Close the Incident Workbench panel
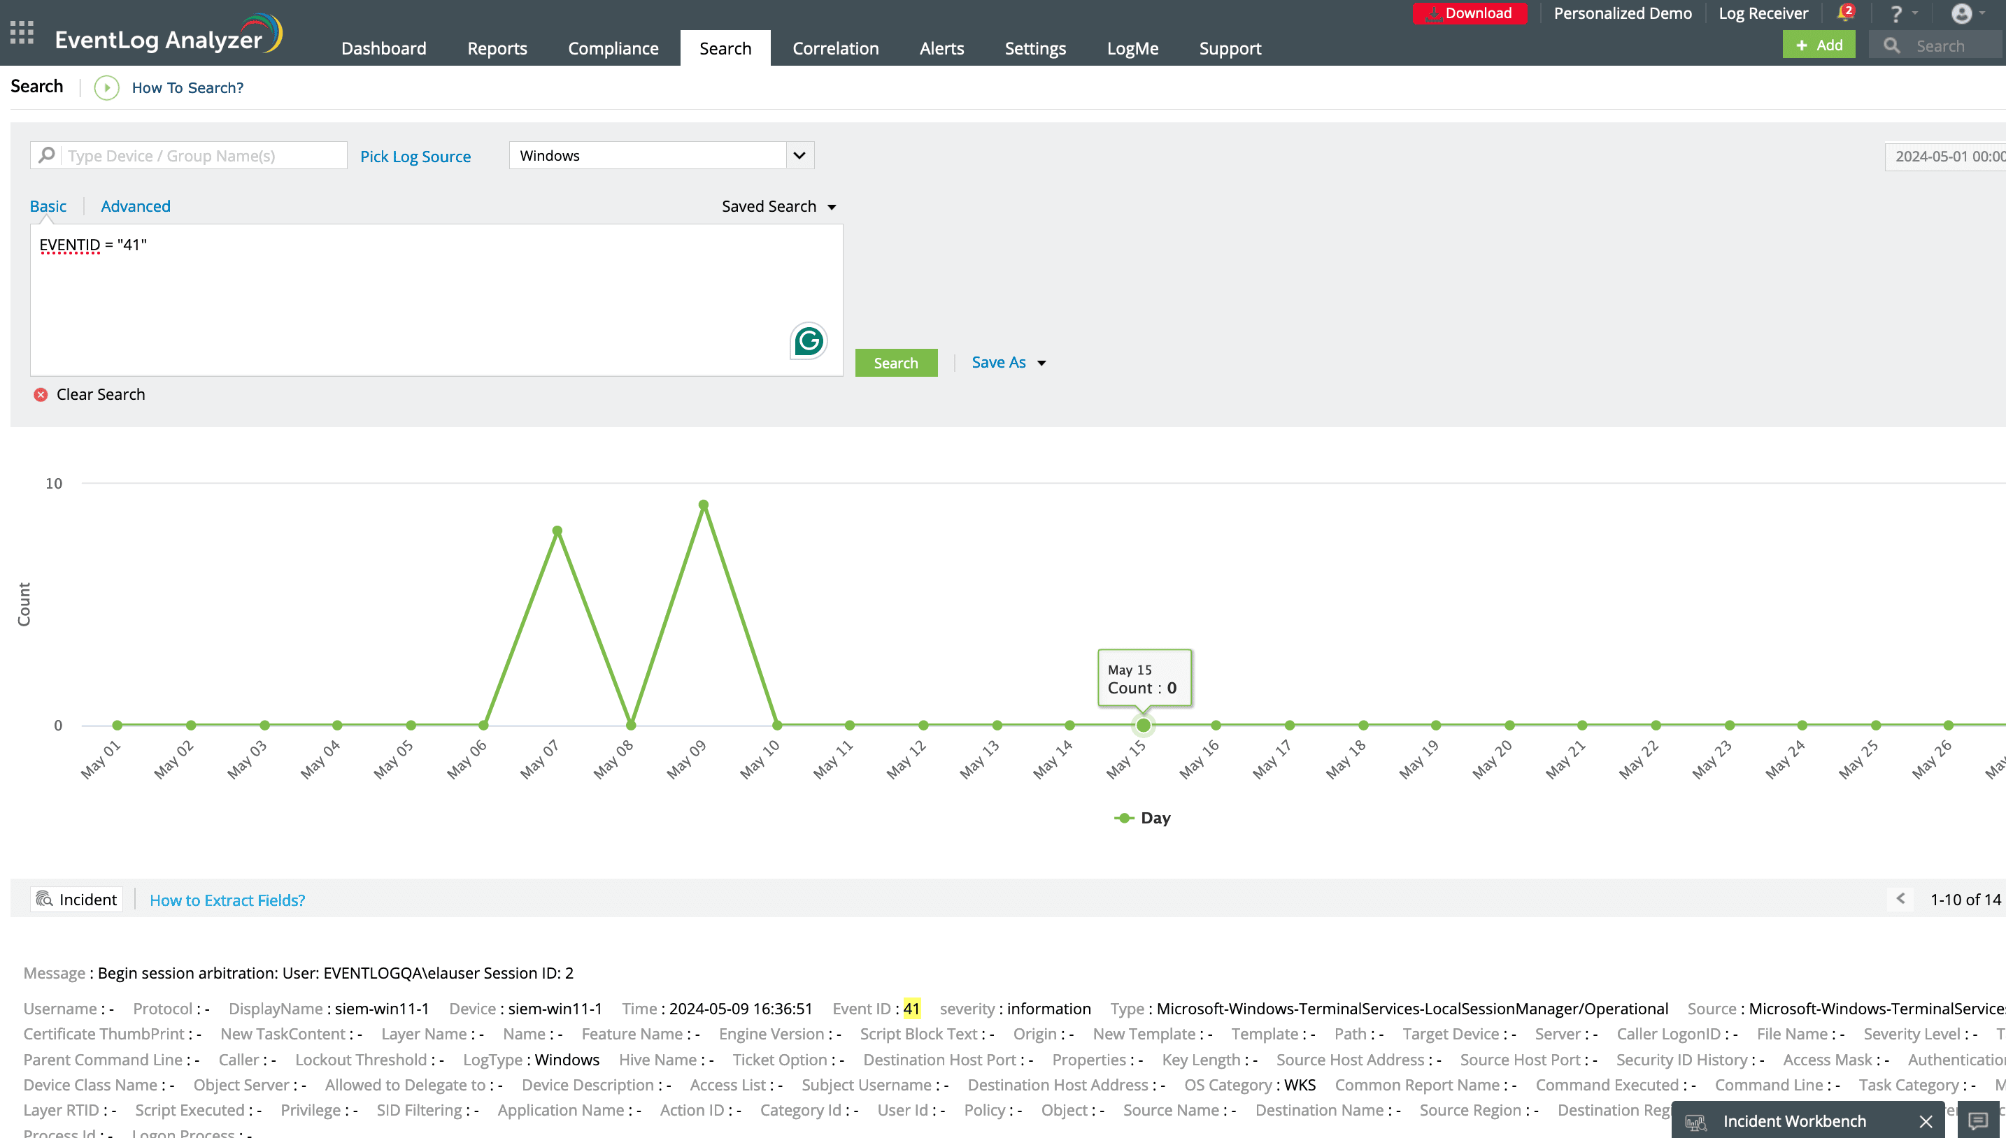This screenshot has height=1138, width=2006. point(1926,1122)
